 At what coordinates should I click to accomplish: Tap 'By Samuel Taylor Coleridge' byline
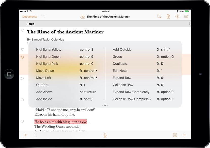[46, 40]
